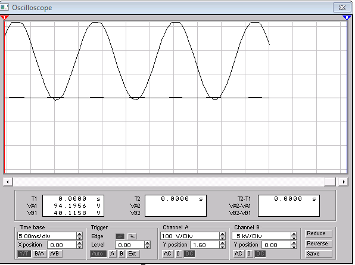The height and width of the screenshot is (265, 355).
Task: Increase trigger level with up arrow
Action: (x=147, y=243)
